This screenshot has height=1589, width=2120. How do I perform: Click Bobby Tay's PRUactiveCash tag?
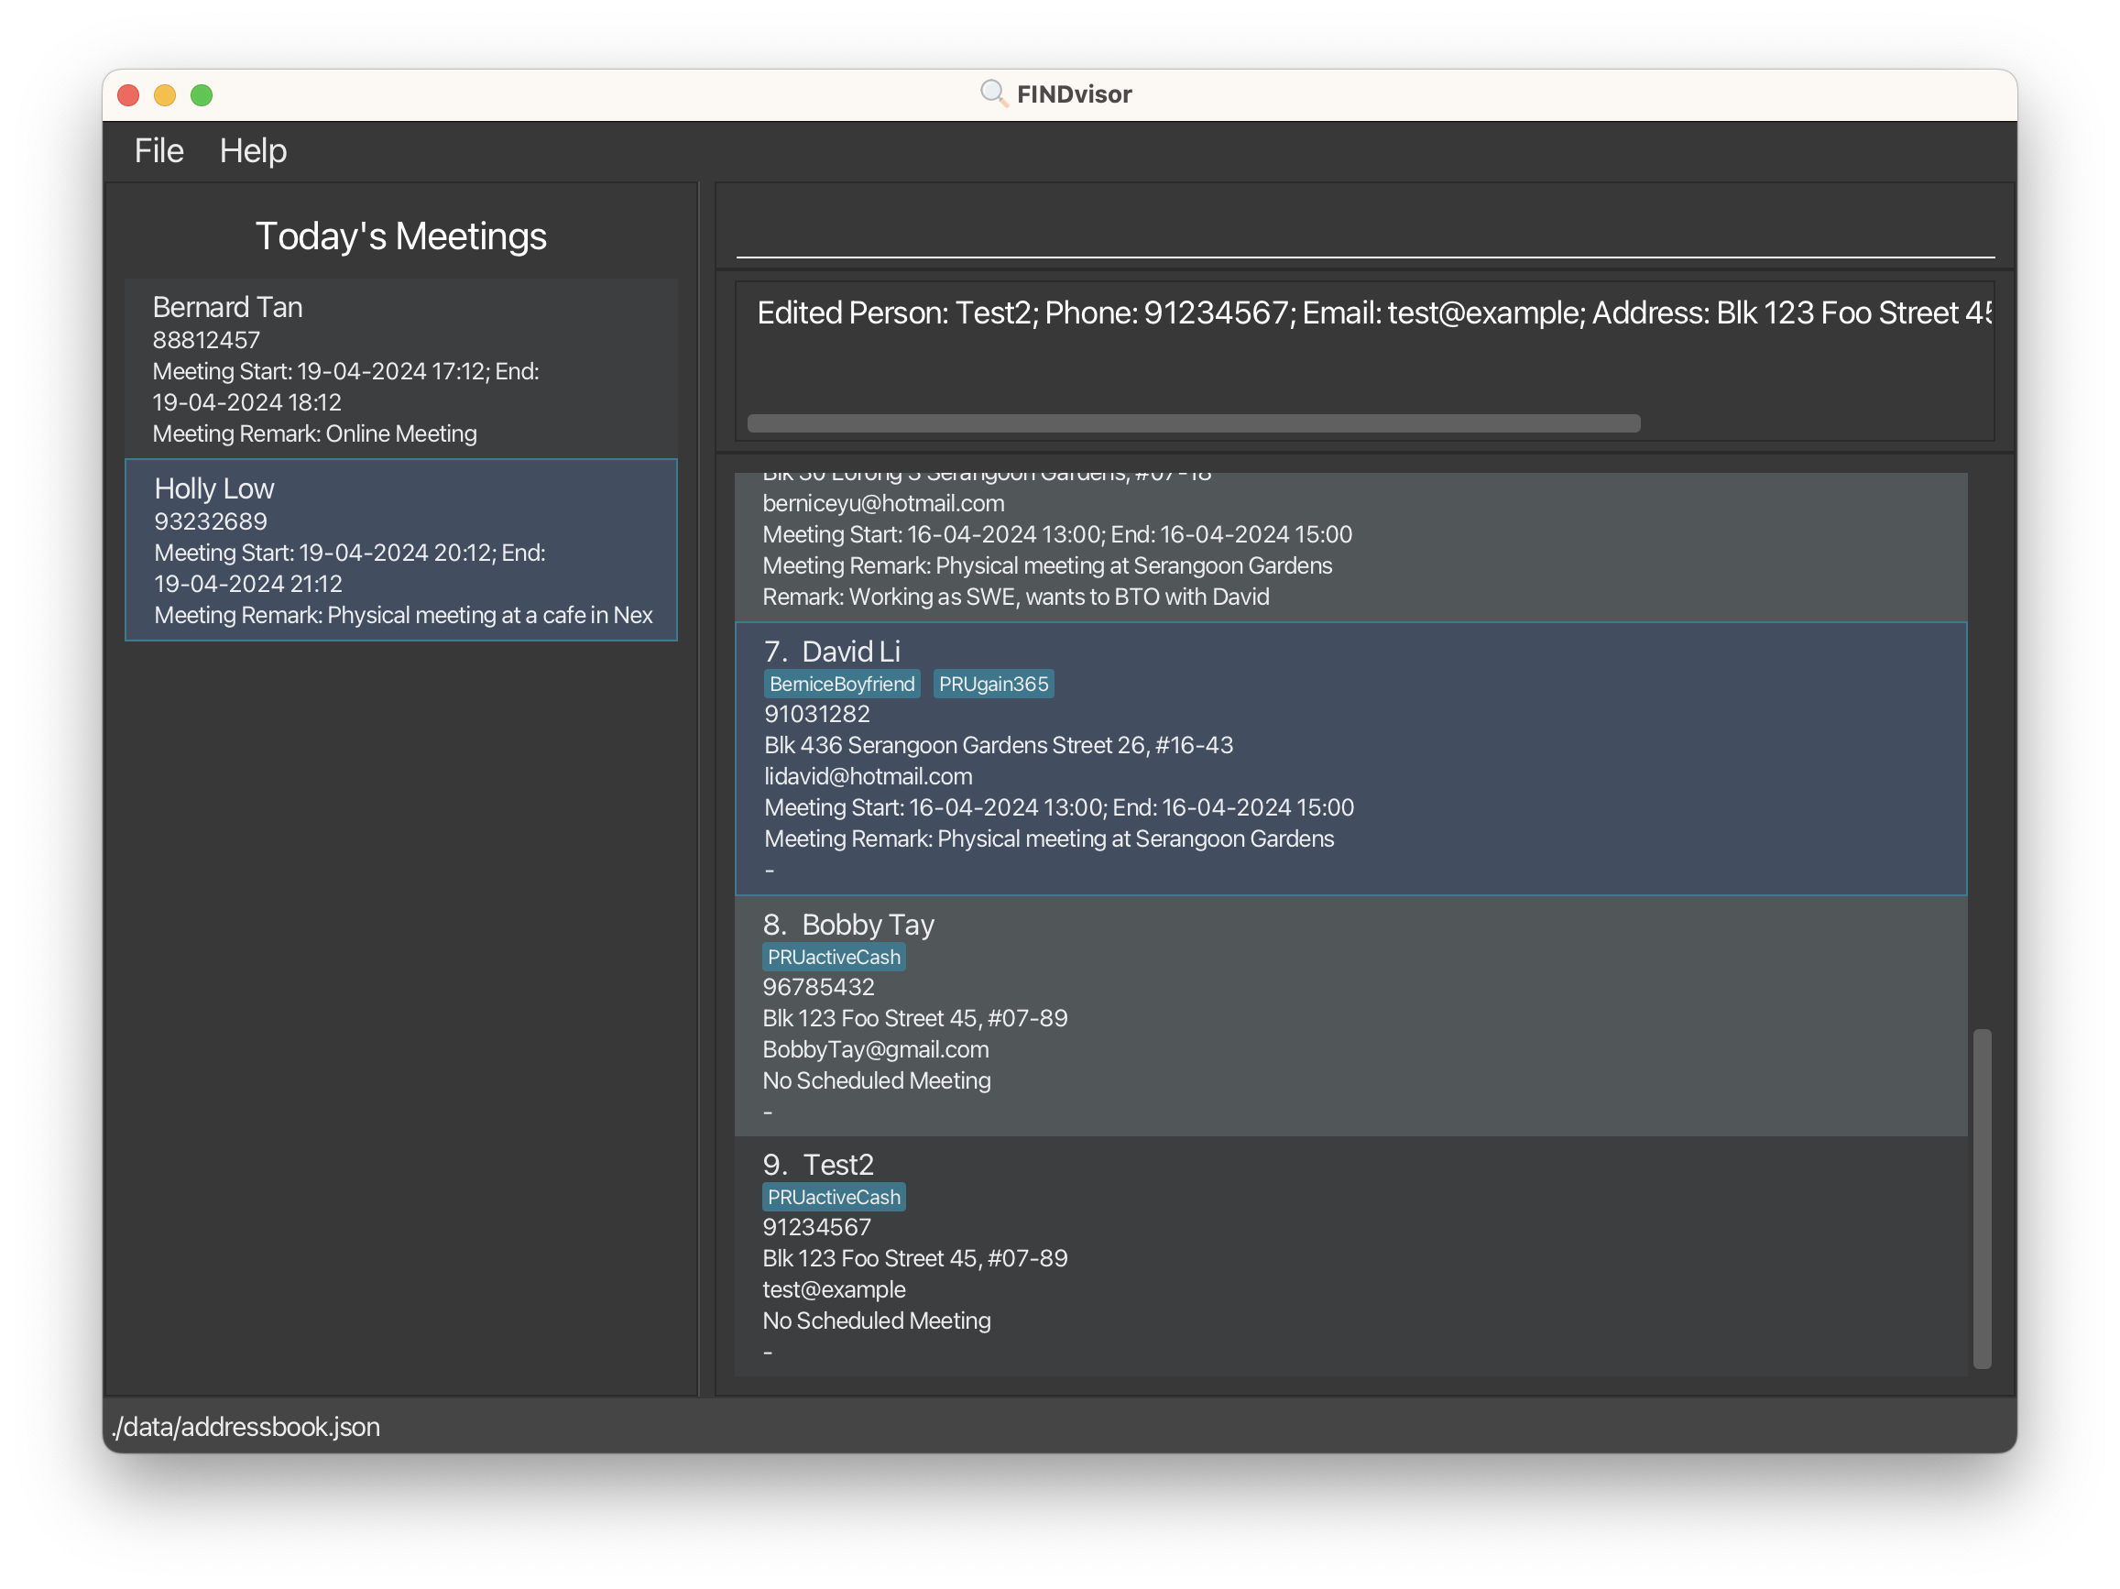(834, 958)
